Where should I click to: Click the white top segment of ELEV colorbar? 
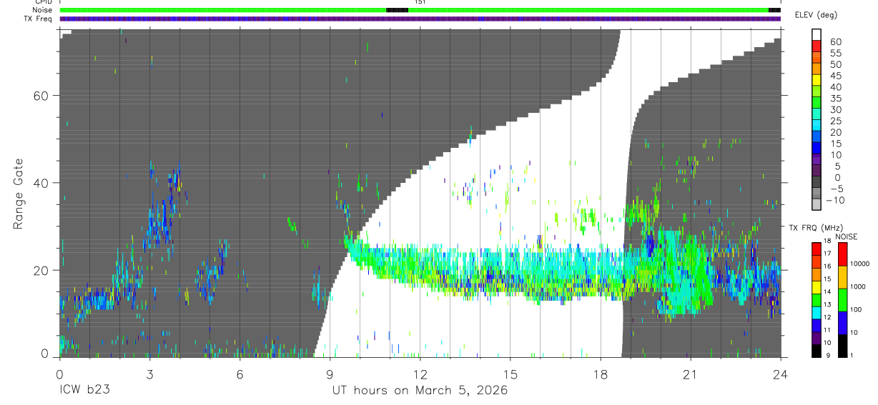[x=817, y=35]
